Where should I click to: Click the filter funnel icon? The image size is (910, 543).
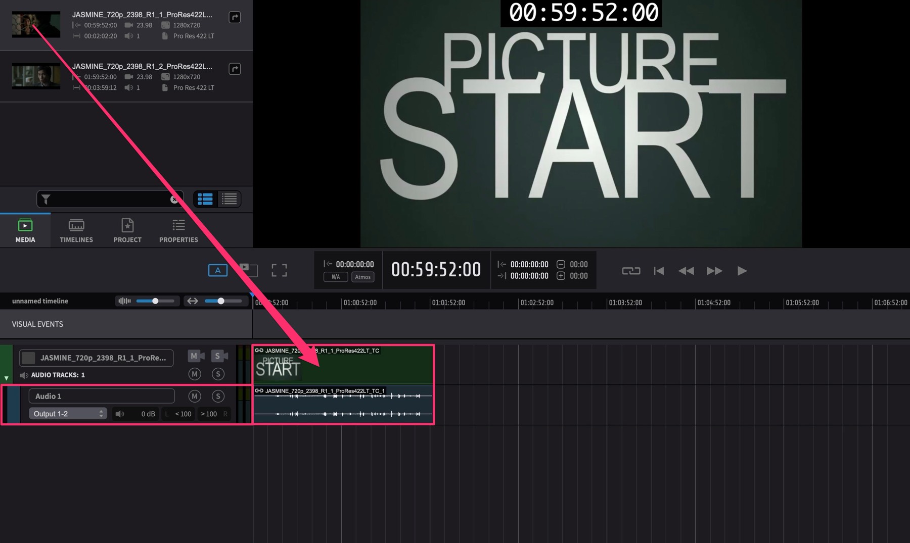[x=45, y=200]
